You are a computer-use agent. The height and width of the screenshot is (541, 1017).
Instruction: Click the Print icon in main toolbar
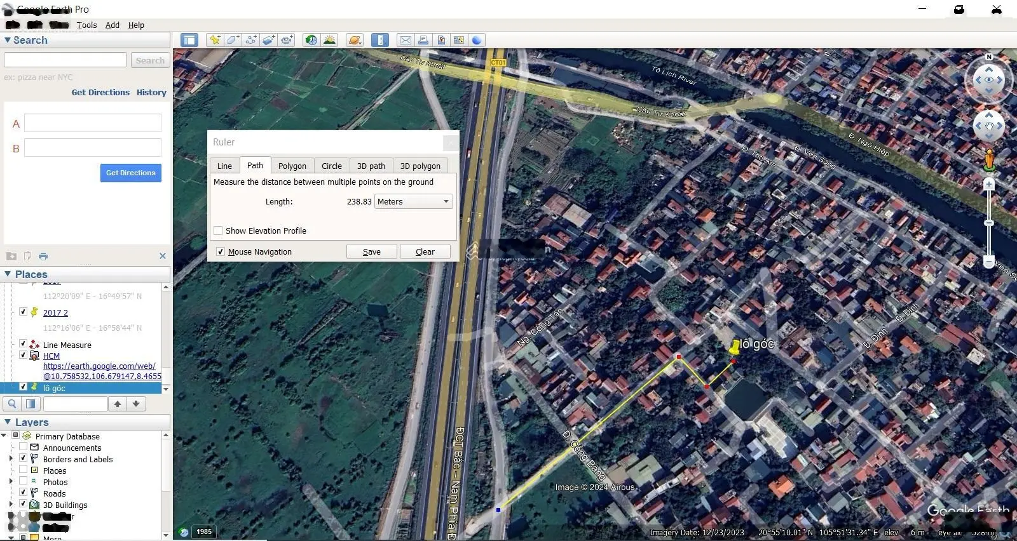pos(423,40)
